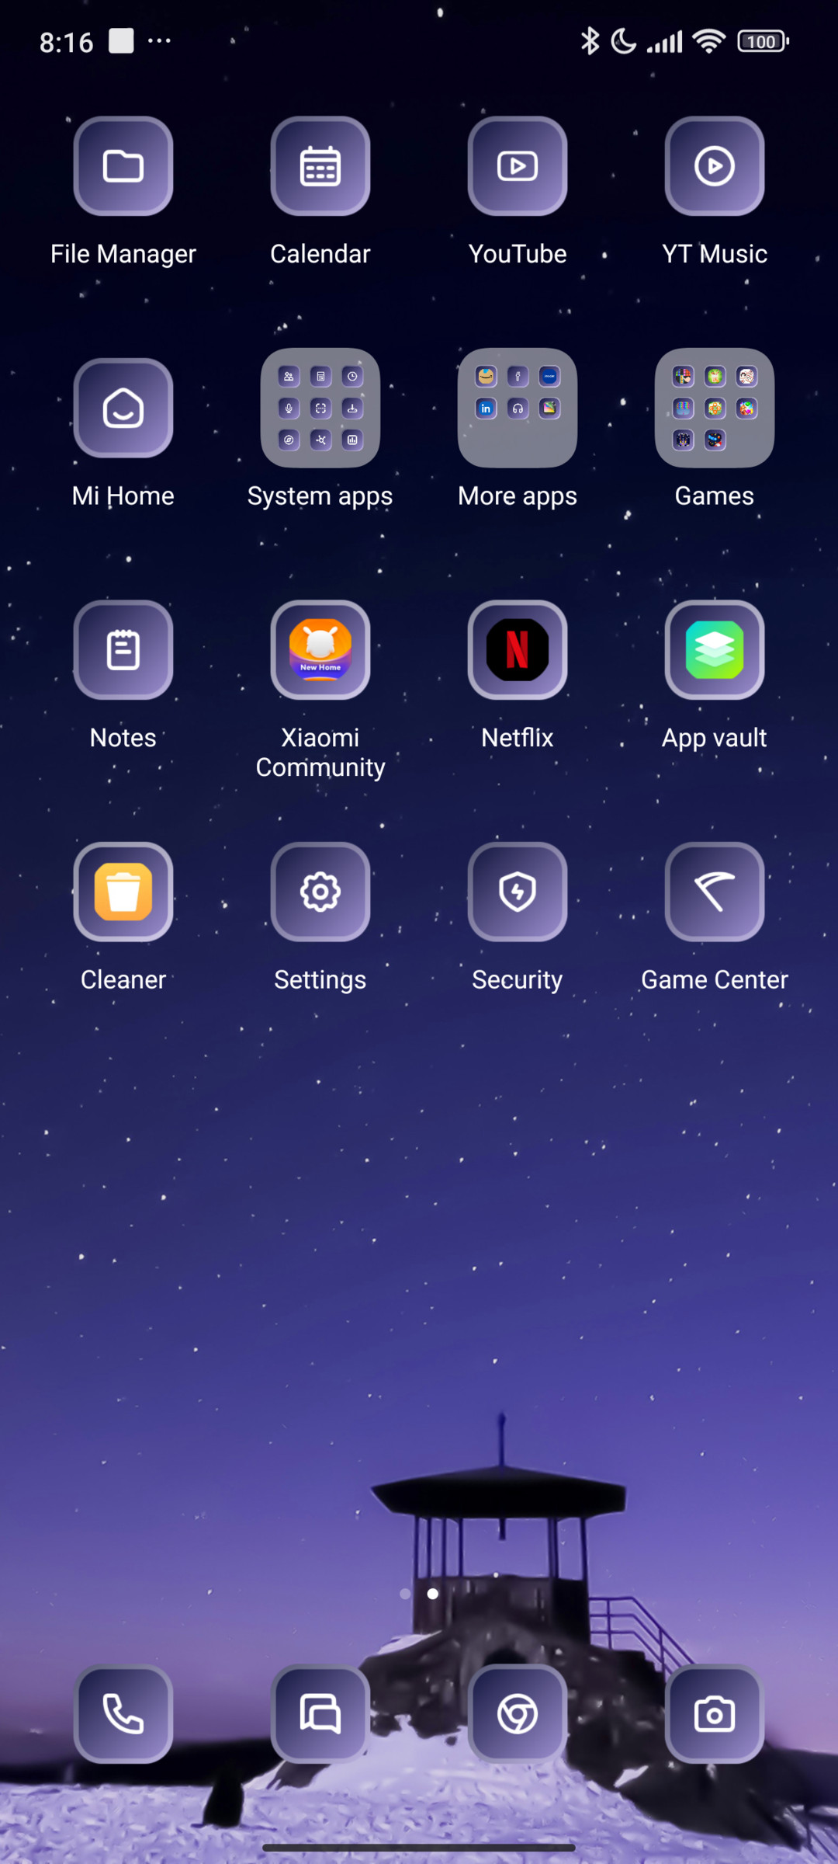Open App vault
Image resolution: width=838 pixels, height=1864 pixels.
715,650
